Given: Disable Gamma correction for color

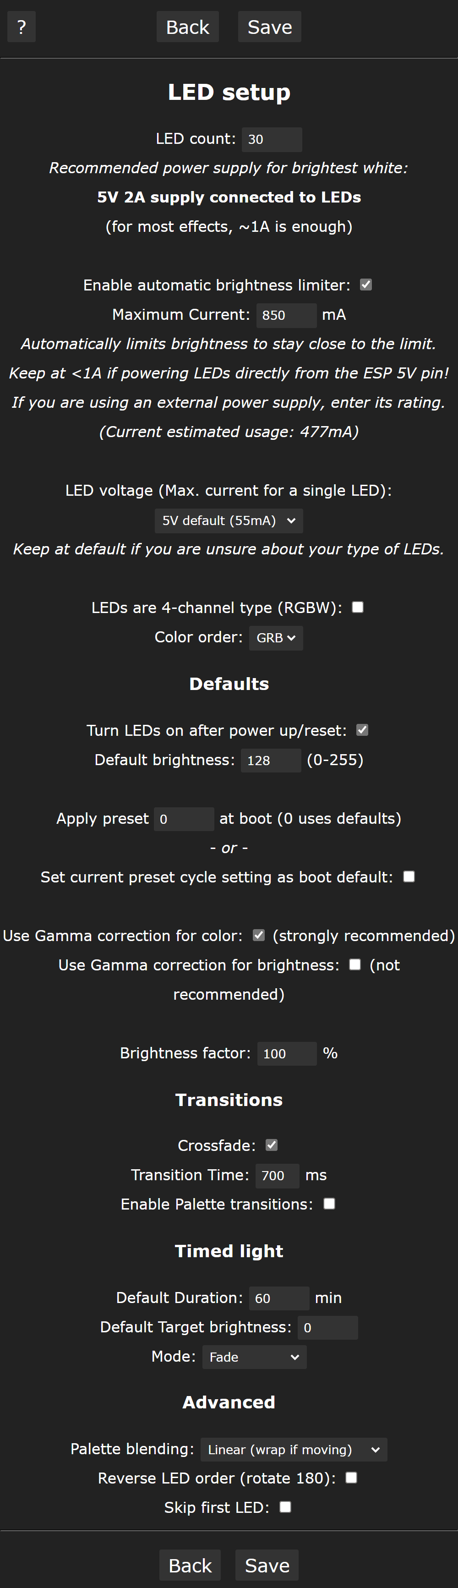Looking at the screenshot, I should coord(258,935).
